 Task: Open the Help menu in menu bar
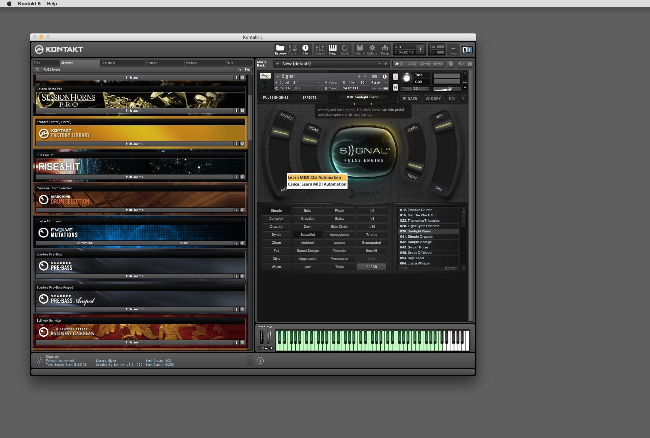pos(52,4)
